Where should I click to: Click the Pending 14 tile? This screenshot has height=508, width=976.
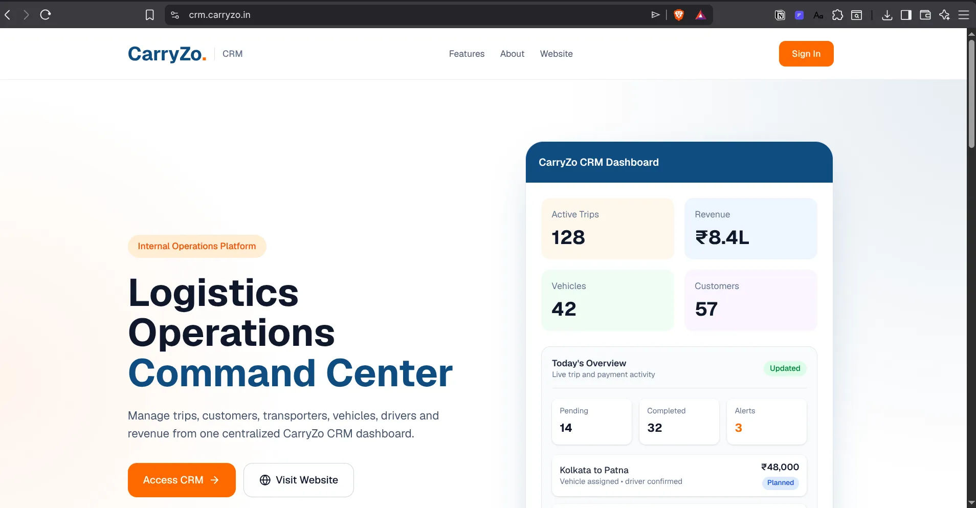[592, 422]
